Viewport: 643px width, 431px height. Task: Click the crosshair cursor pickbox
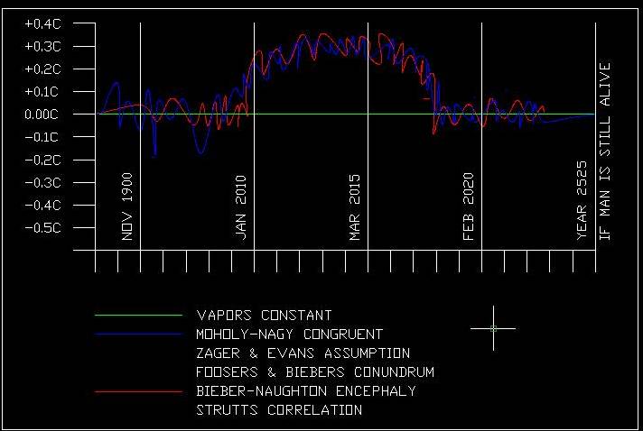[x=493, y=328]
